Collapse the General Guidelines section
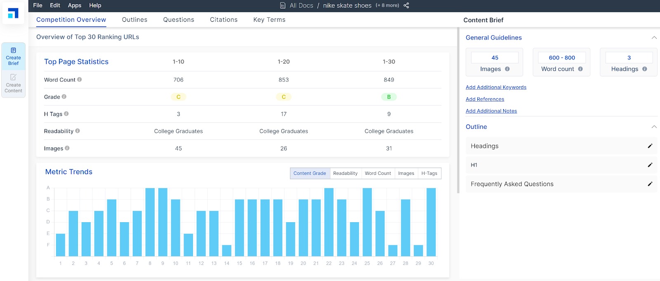Screen dimensions: 660x281 654,37
